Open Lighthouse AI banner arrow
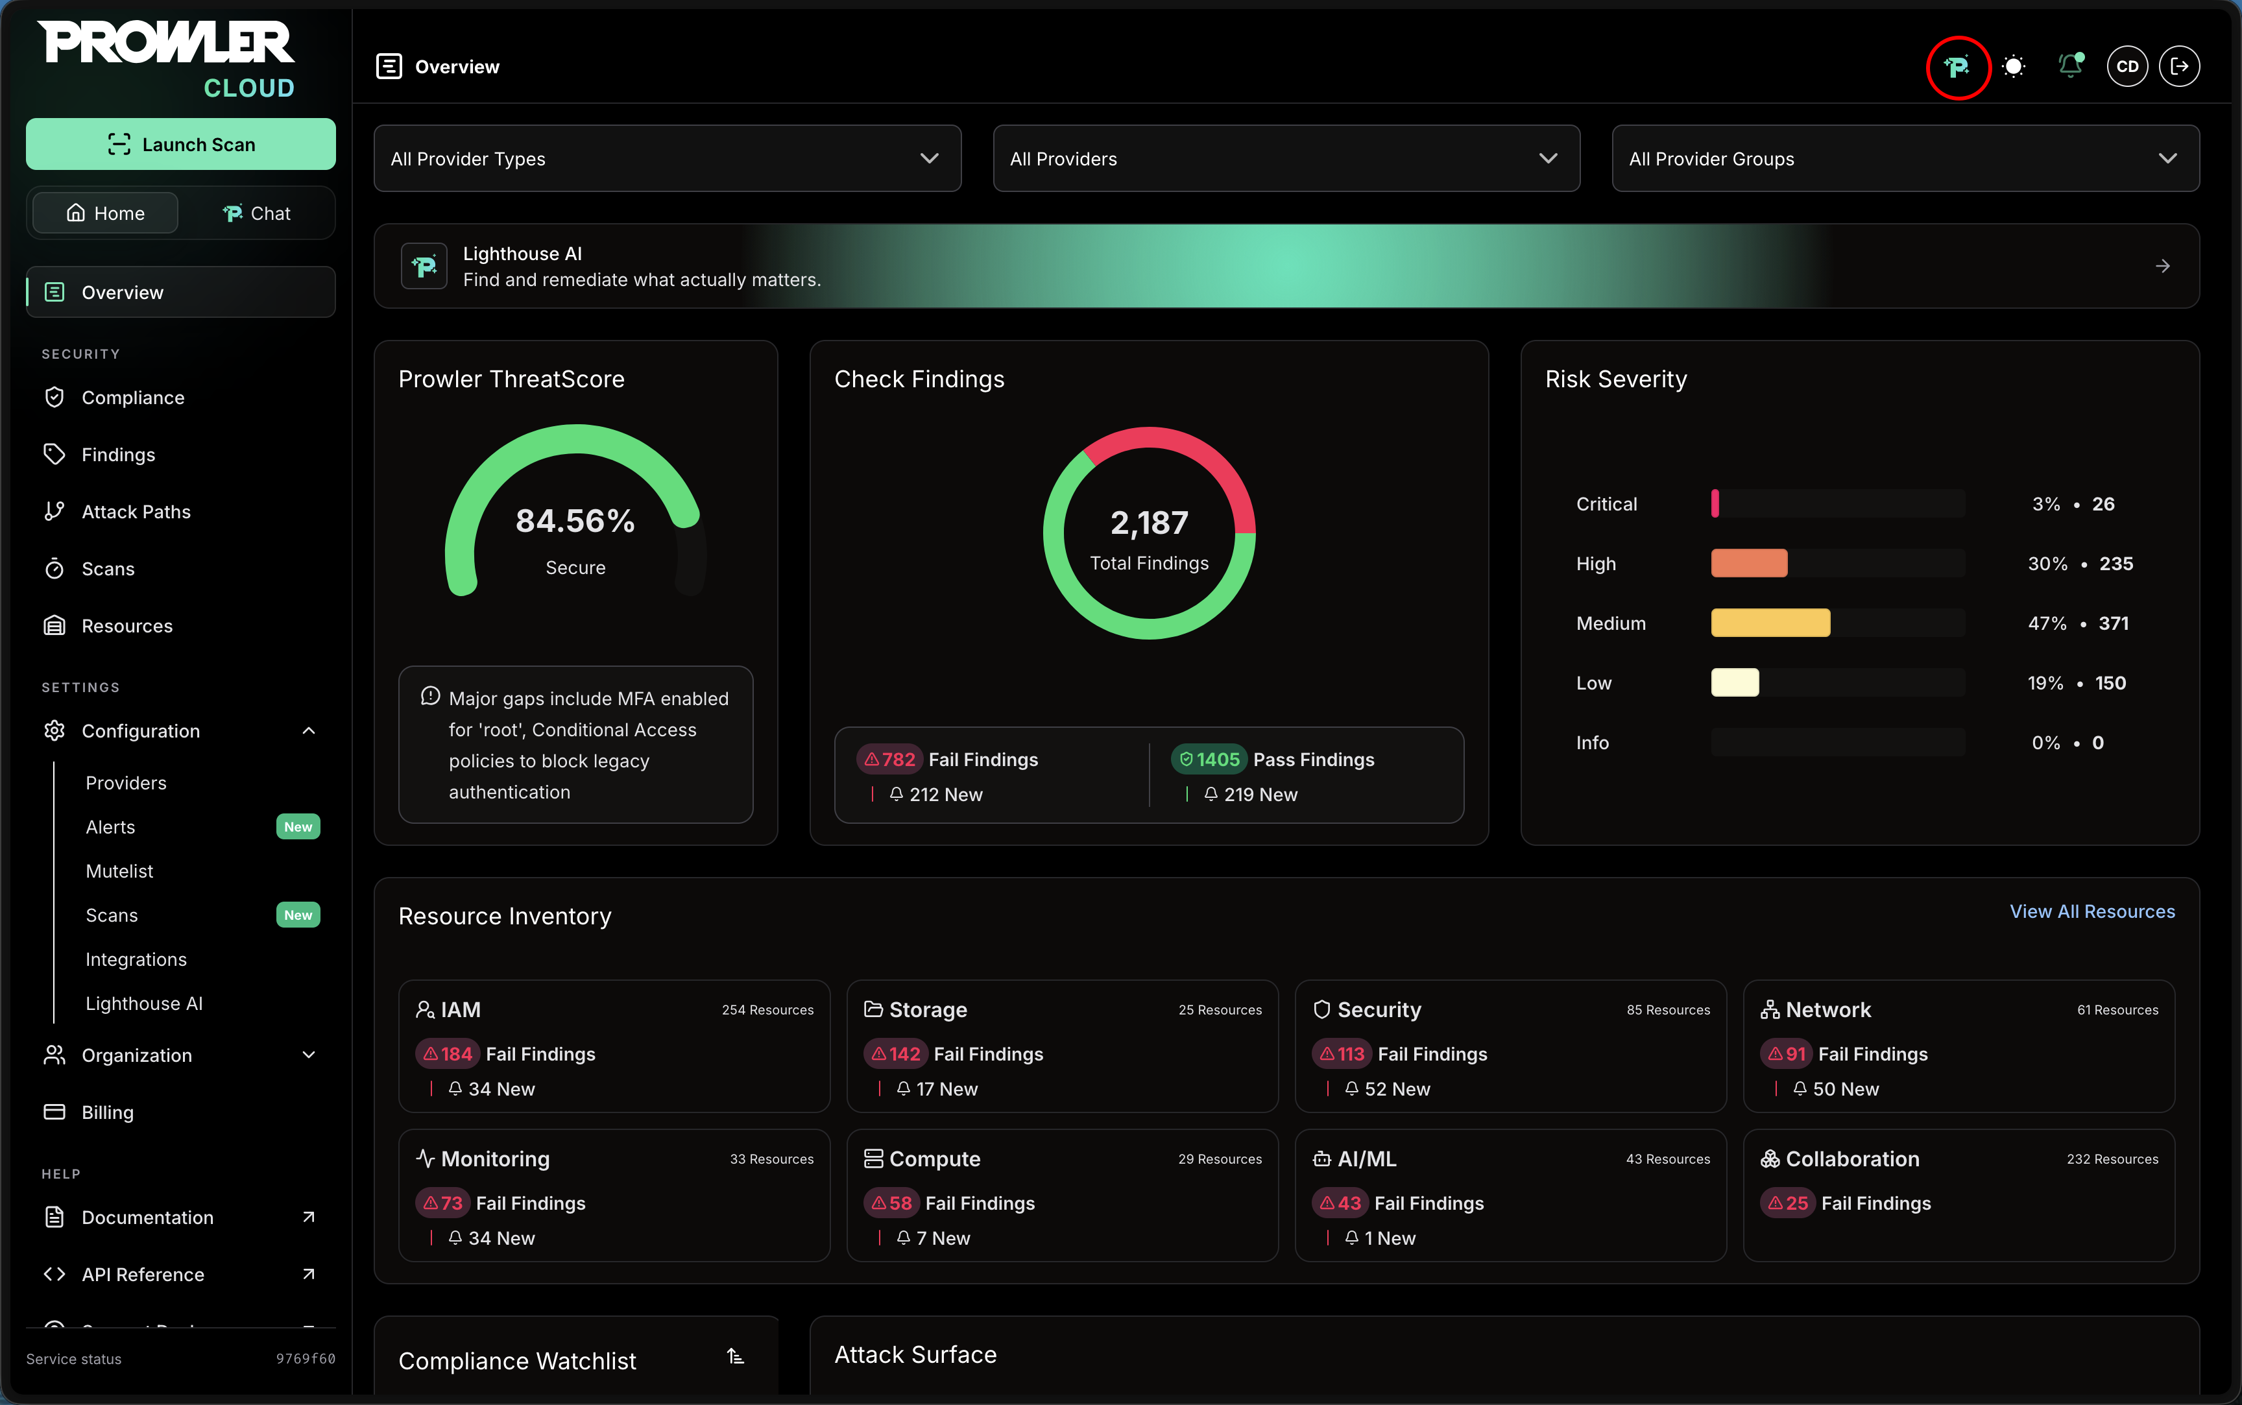The image size is (2242, 1405). tap(2162, 267)
